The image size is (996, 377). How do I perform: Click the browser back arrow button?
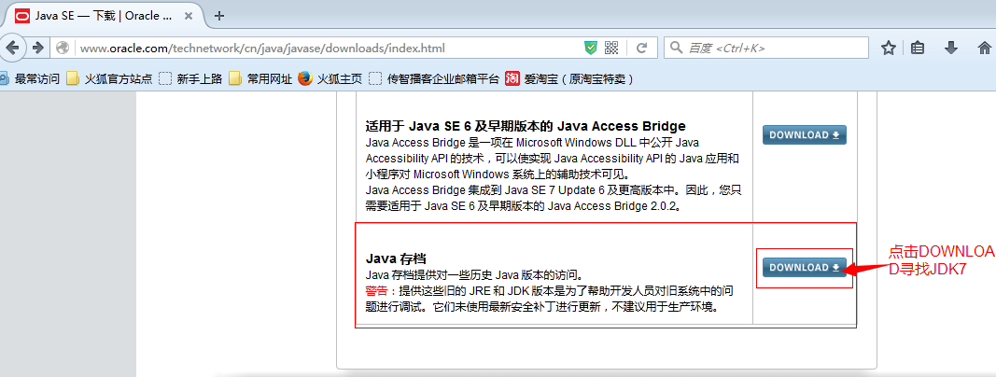click(x=13, y=48)
